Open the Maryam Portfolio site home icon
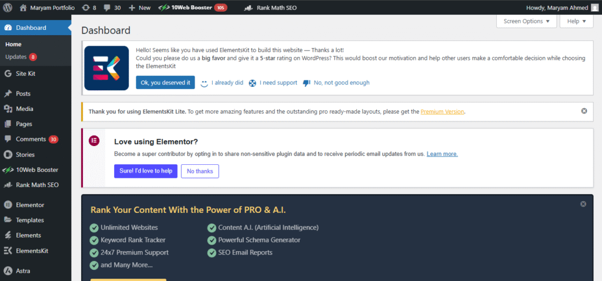The height and width of the screenshot is (281, 602). tap(24, 7)
